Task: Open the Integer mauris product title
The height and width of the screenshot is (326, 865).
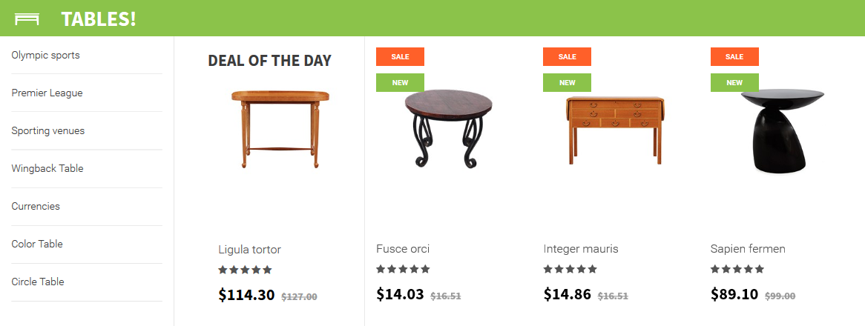Action: tap(581, 249)
